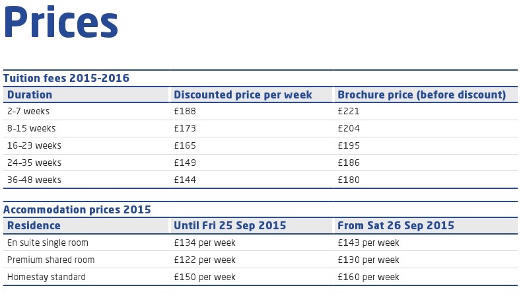Click the £180 brochure price value

[349, 180]
